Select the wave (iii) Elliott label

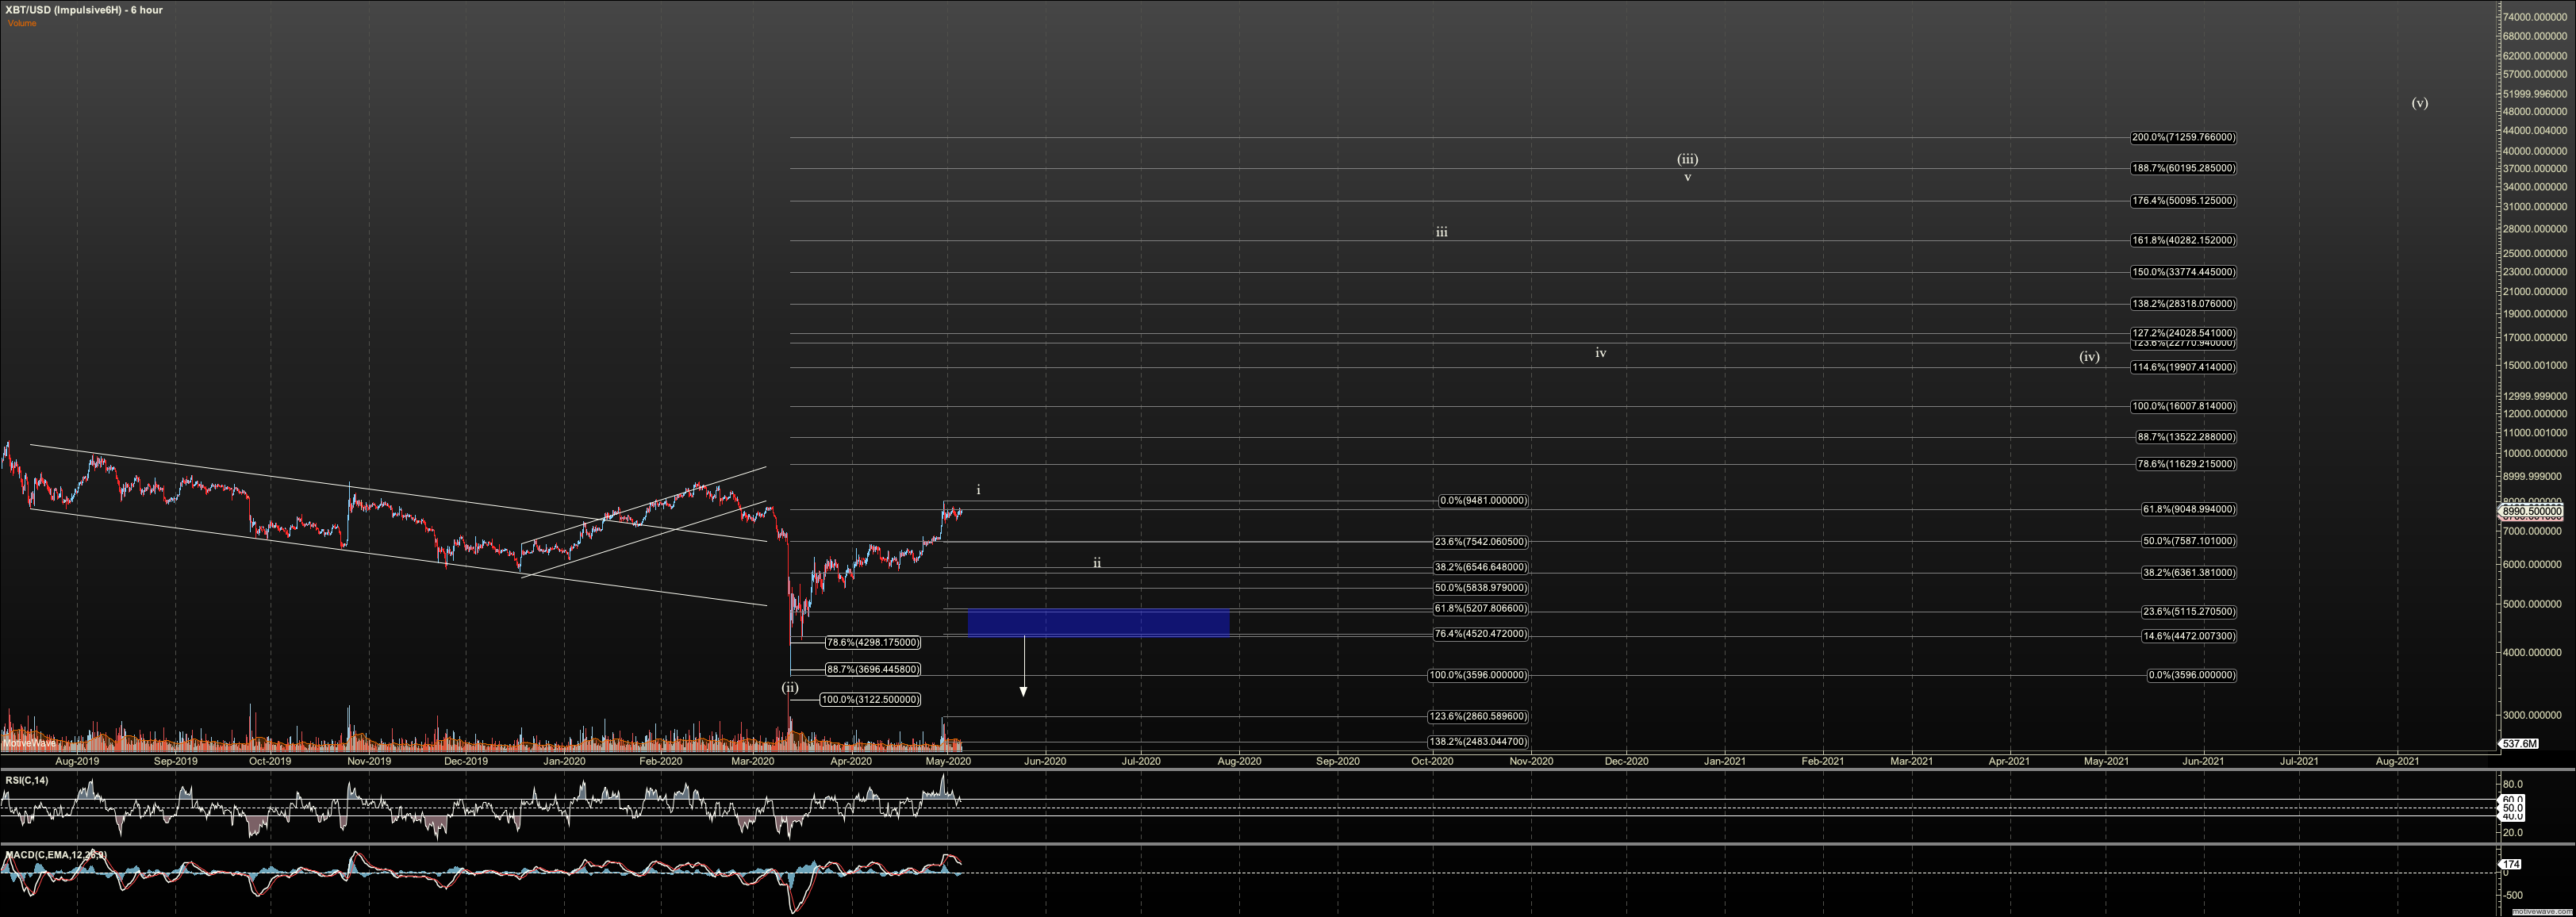coord(1687,159)
